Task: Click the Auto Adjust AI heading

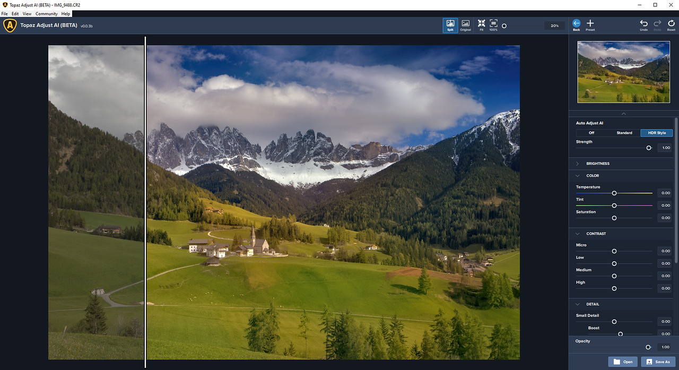Action: [589, 123]
